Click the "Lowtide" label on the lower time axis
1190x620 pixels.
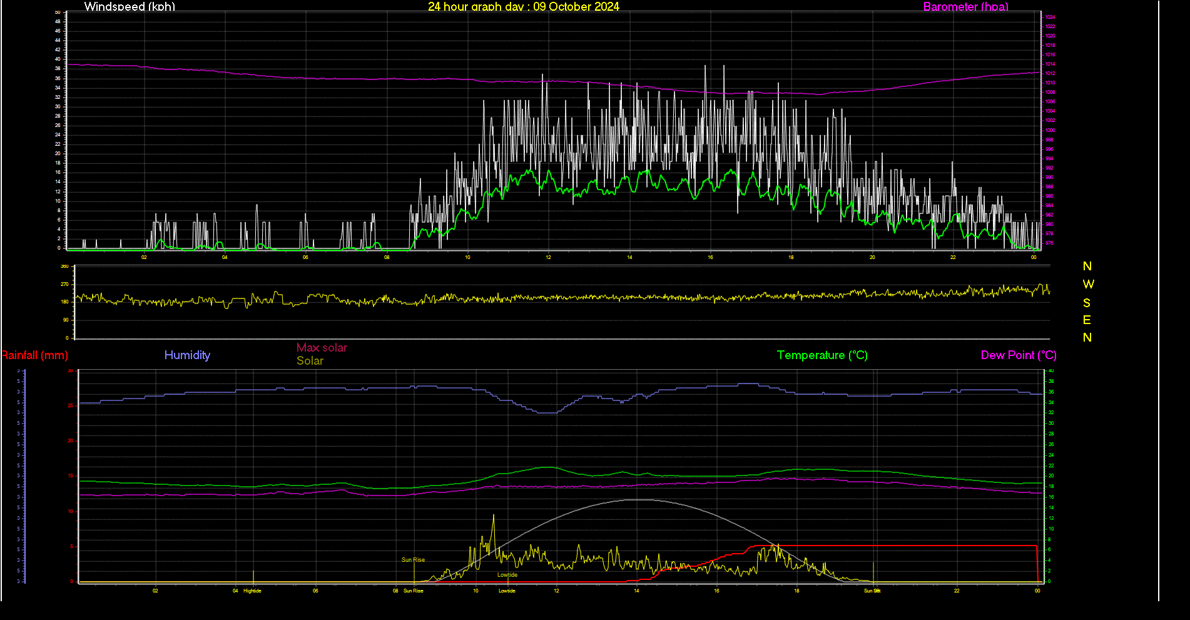[x=507, y=591]
